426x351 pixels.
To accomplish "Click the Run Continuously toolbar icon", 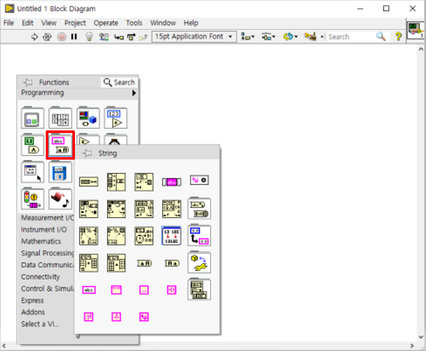I will click(47, 37).
